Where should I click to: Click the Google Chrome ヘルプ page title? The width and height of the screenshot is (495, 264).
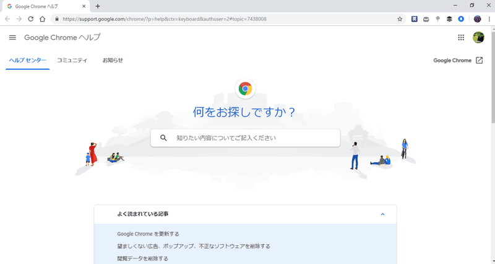(62, 38)
